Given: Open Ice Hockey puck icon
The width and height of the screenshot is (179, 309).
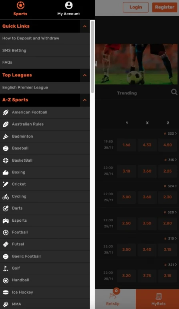Looking at the screenshot, I should click(x=6, y=293).
